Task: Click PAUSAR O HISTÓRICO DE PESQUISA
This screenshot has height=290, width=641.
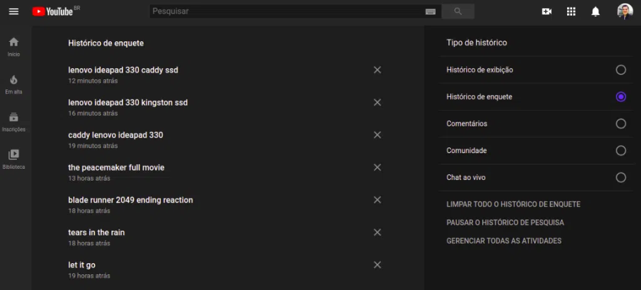Action: click(505, 222)
